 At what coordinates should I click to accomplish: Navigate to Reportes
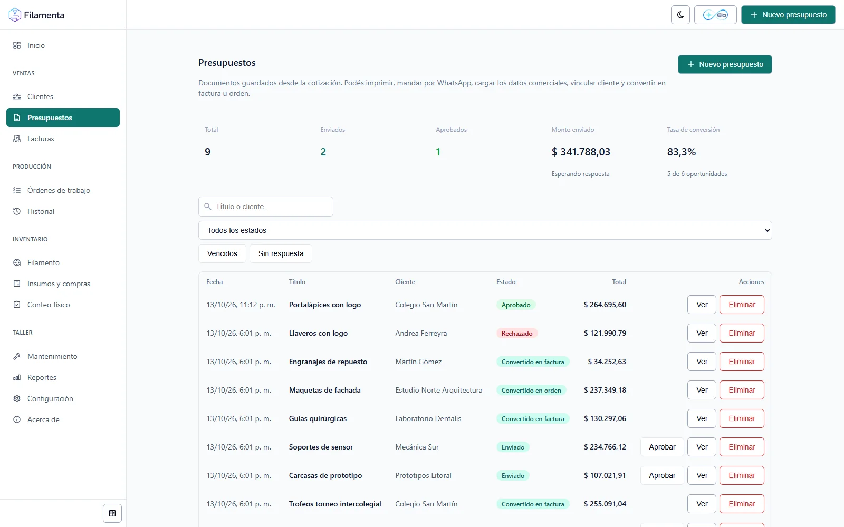(63, 377)
